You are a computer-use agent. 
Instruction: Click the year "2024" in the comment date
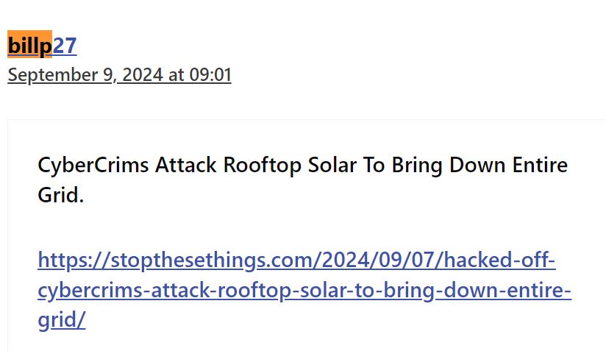(x=142, y=74)
